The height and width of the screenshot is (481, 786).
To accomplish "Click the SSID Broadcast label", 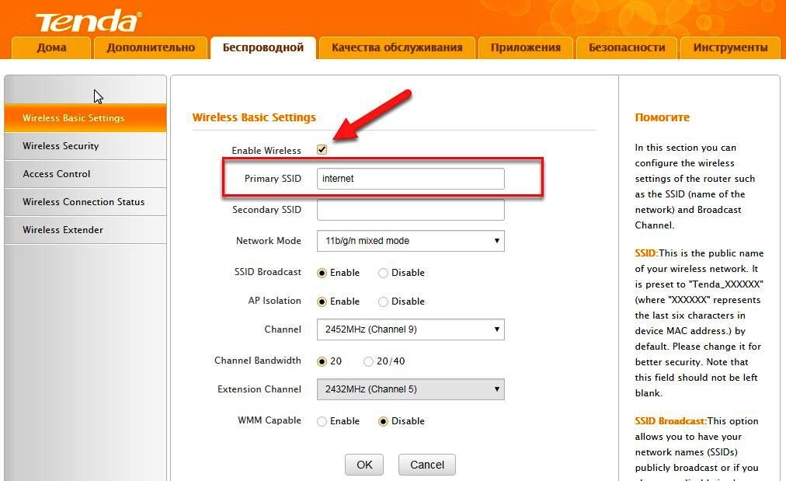I will pos(268,272).
